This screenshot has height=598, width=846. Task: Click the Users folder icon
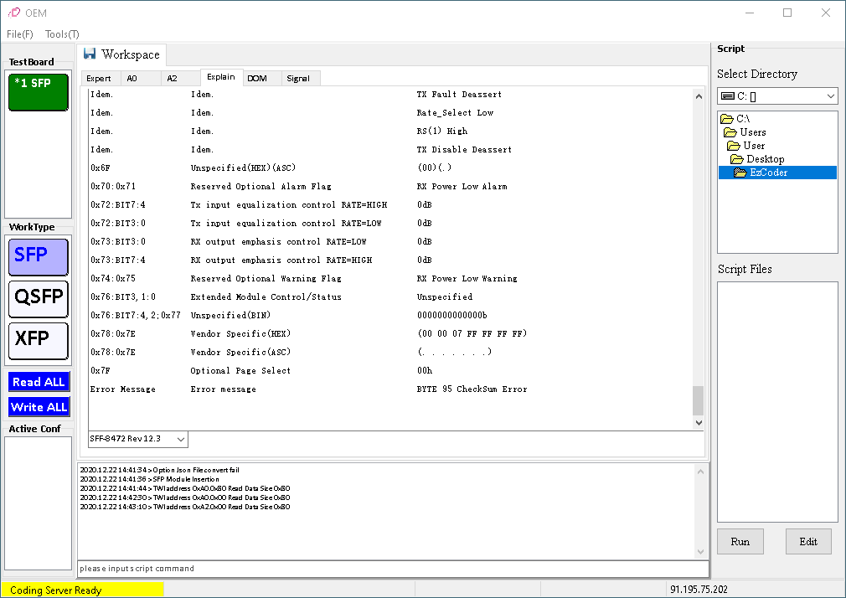click(730, 132)
